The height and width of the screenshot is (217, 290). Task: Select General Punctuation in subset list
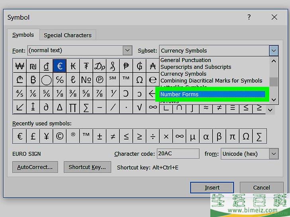pos(186,60)
